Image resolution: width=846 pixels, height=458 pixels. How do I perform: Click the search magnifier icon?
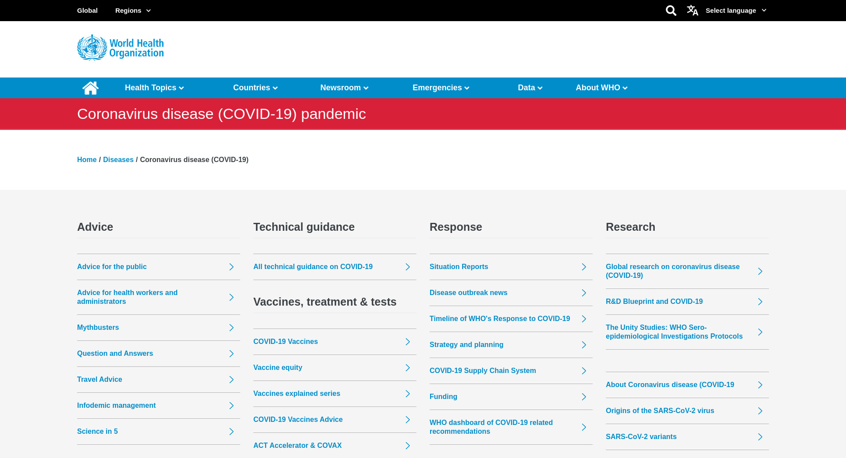(x=671, y=11)
